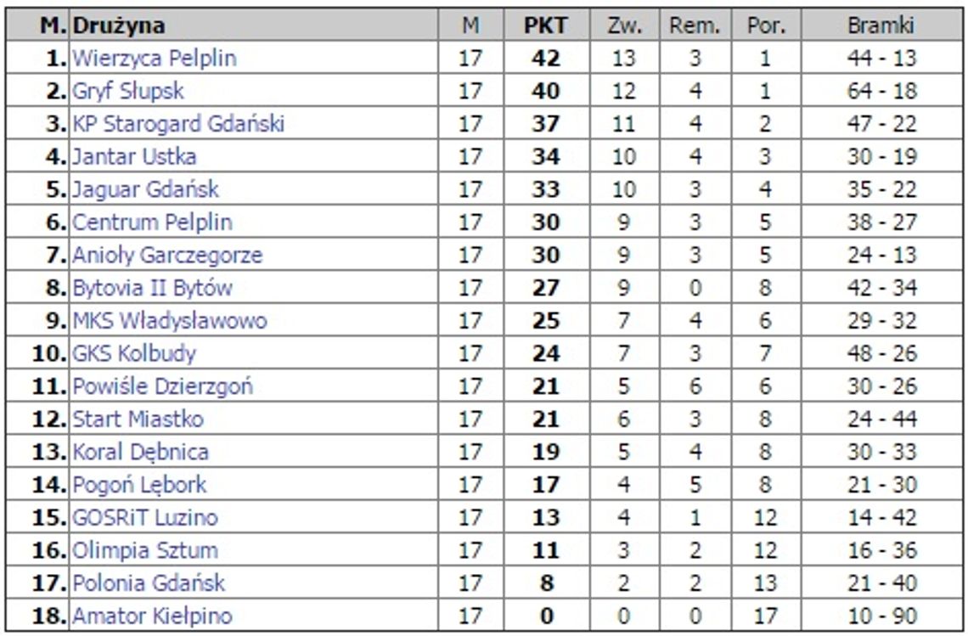Click the GOSRiT Luzino link
Screen dimensions: 968x636
144,517
